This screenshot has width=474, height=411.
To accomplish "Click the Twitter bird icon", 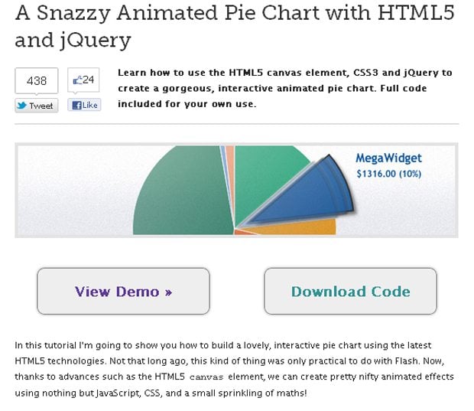I will (22, 106).
